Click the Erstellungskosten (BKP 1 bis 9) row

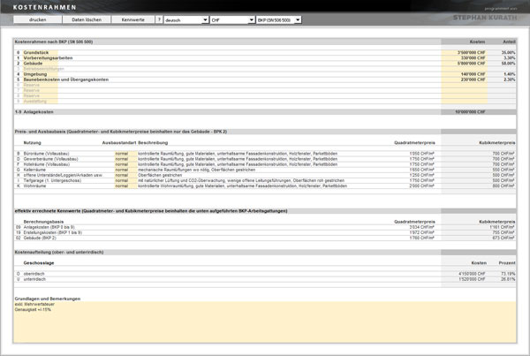(x=265, y=232)
